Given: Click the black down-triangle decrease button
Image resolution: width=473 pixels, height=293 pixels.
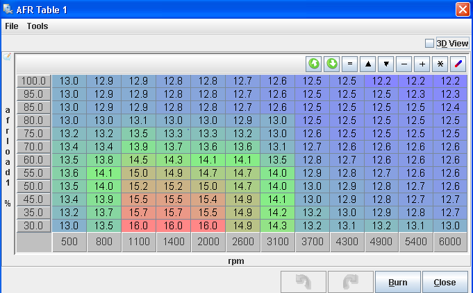Looking at the screenshot, I should [x=386, y=64].
